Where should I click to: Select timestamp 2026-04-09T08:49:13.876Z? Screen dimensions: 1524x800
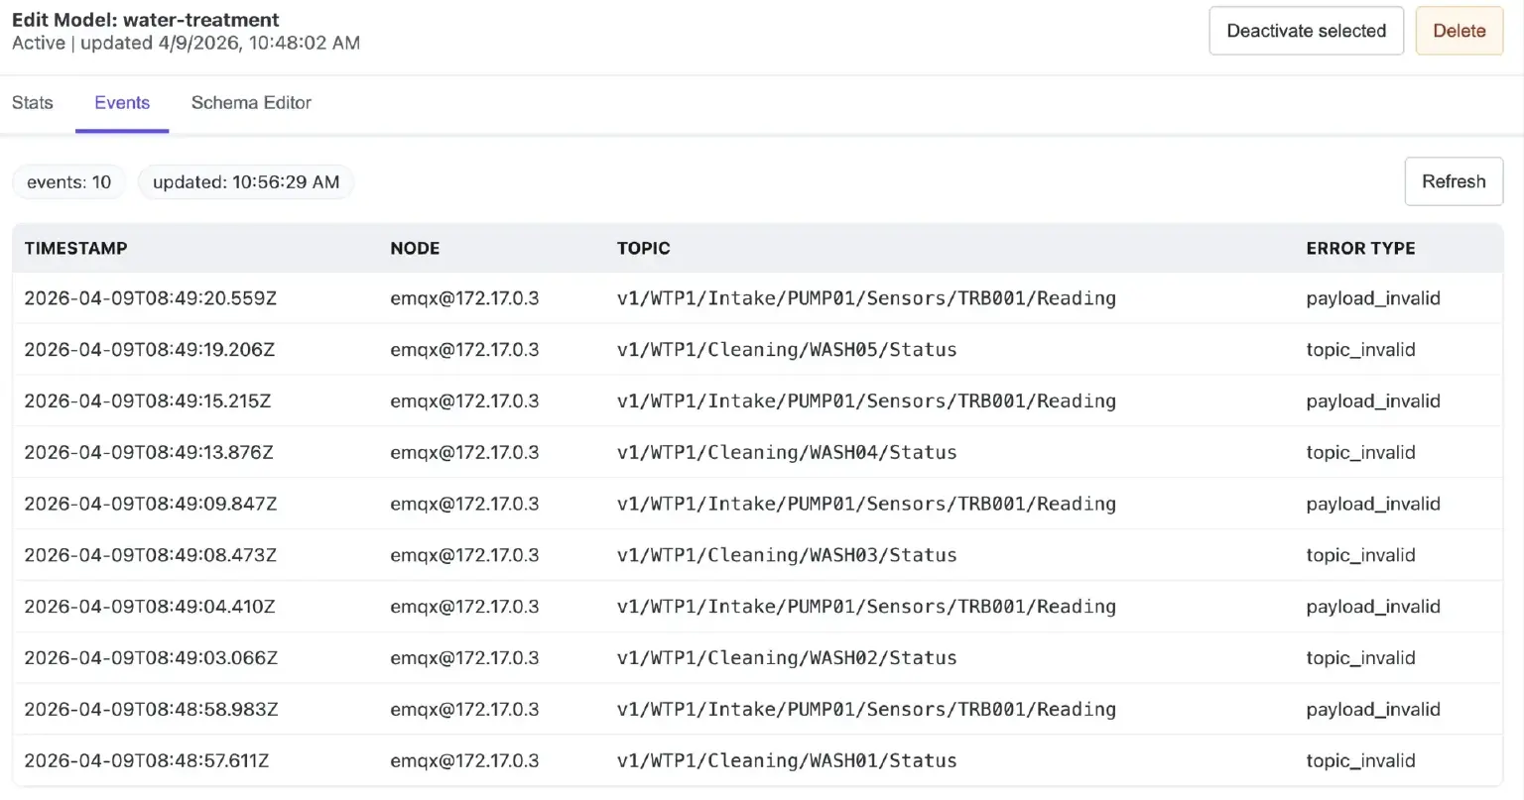tap(149, 453)
